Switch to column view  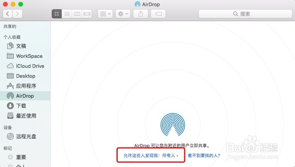pyautogui.click(x=77, y=14)
